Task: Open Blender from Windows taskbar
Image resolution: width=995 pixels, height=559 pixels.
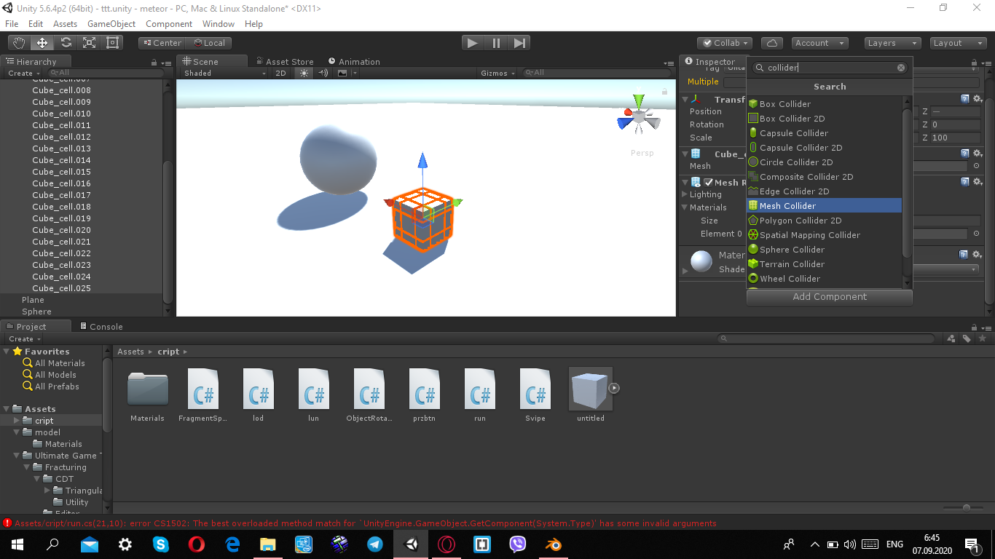Action: tap(553, 544)
